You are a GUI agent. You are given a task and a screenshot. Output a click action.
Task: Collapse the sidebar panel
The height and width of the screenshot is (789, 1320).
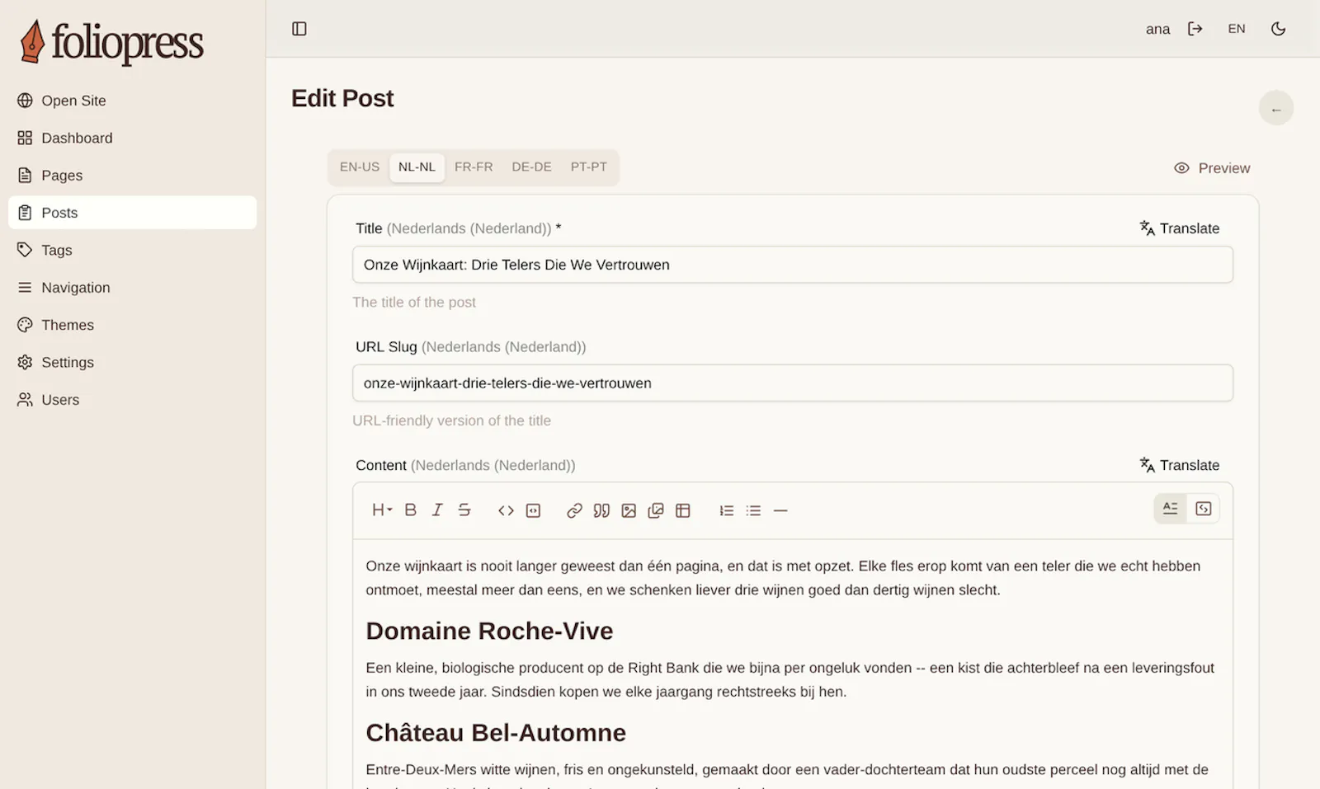299,29
